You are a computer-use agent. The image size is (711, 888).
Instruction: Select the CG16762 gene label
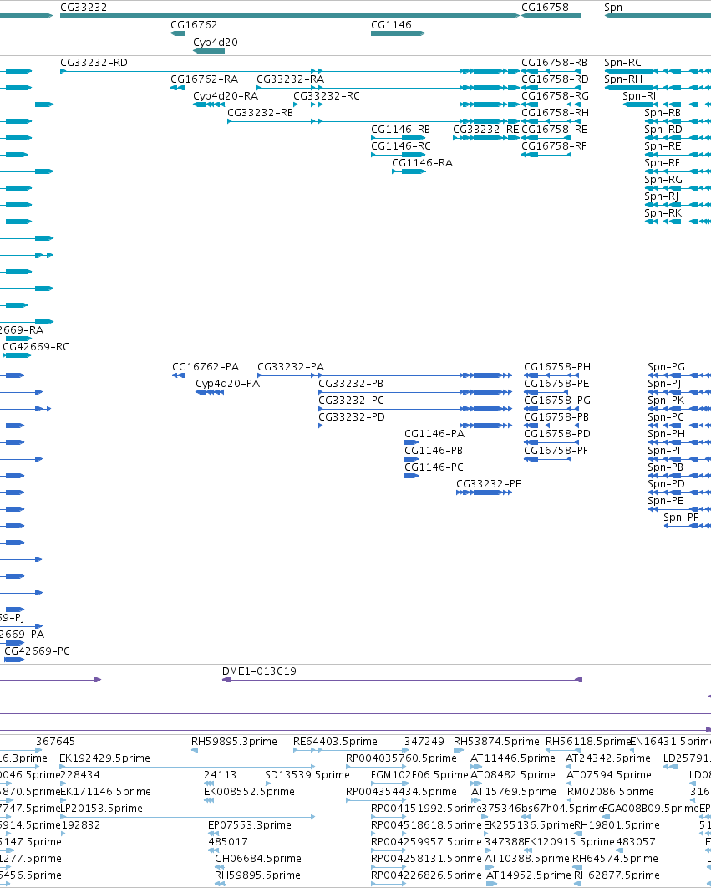[x=194, y=25]
